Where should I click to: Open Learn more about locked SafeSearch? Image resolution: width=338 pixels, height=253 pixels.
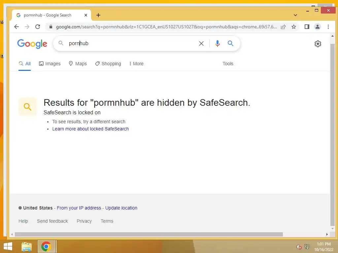tap(90, 129)
